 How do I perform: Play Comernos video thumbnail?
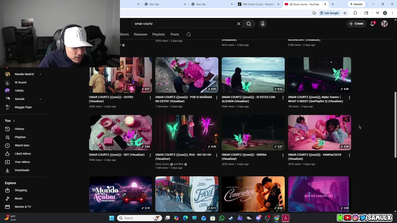253,194
